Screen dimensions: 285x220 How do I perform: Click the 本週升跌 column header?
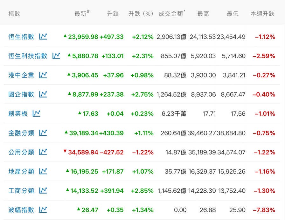tap(262, 14)
